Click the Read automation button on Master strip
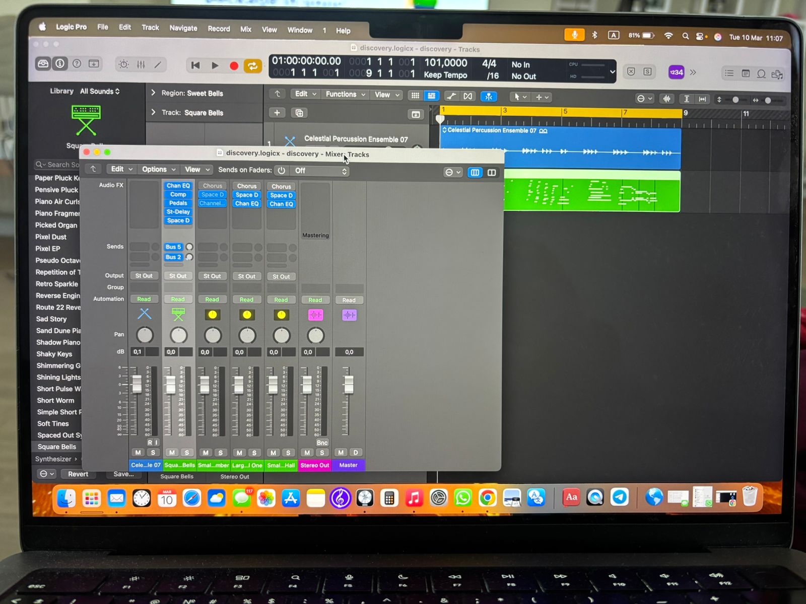This screenshot has width=806, height=604. coord(349,300)
